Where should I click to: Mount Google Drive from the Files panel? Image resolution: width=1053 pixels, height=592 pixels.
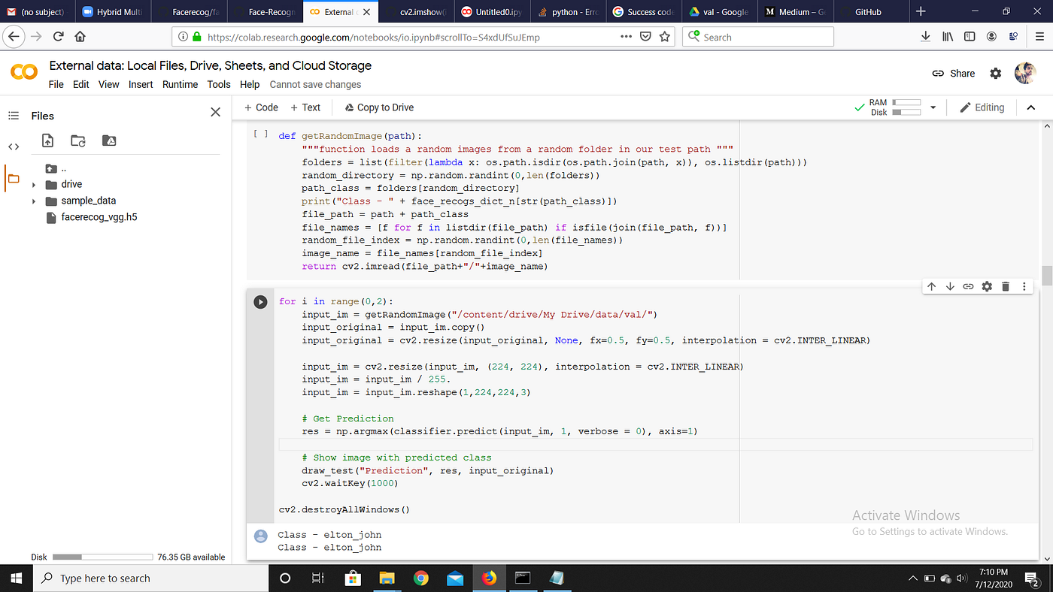[x=109, y=140]
